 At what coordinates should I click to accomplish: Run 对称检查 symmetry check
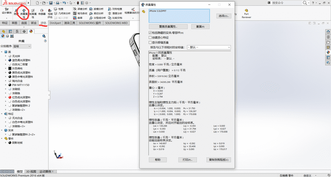point(115,9)
